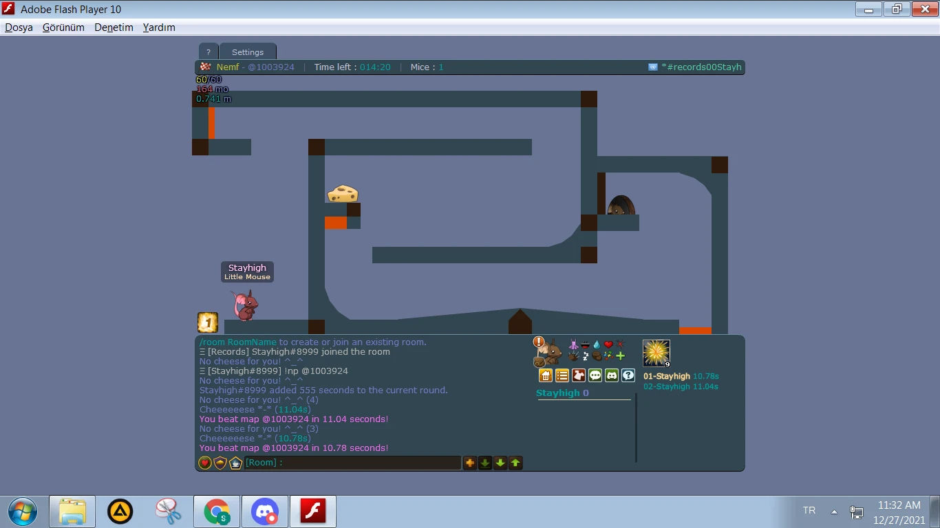This screenshot has height=528, width=940.
Task: Click chat line "Cheeeeeese *-* (11.04s)"
Action: tap(255, 410)
